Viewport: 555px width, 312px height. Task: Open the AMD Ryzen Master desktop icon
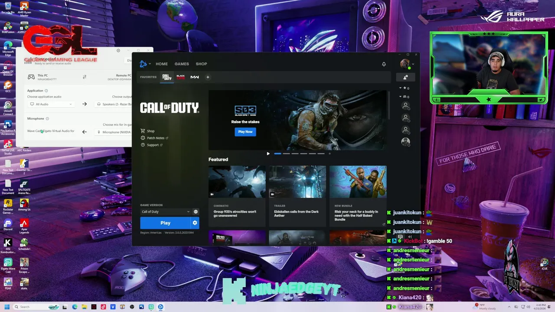click(x=24, y=9)
